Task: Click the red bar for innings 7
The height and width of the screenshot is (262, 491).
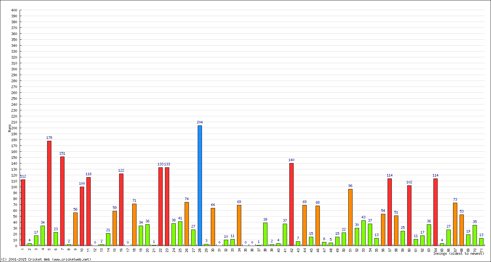Action: click(62, 201)
